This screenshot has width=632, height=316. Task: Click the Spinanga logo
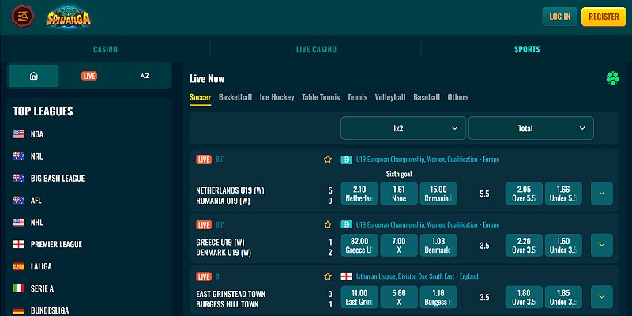(69, 17)
